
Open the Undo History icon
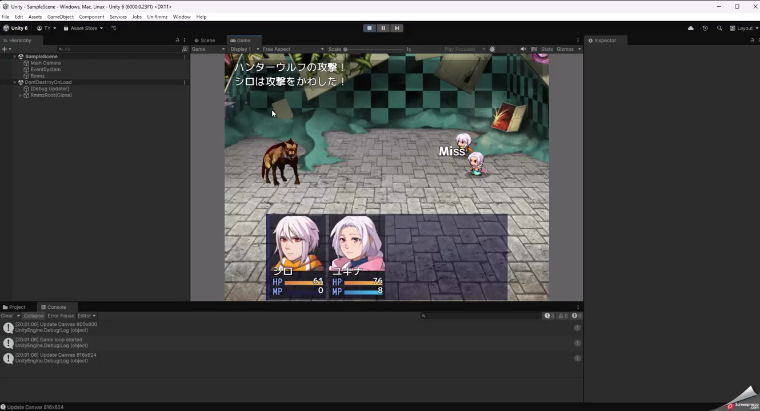pyautogui.click(x=705, y=28)
